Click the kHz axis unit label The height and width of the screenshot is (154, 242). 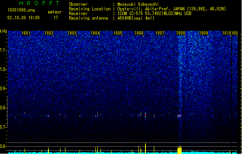coord(3,31)
